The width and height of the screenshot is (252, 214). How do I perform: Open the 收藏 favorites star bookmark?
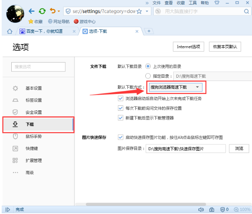[x=36, y=21]
